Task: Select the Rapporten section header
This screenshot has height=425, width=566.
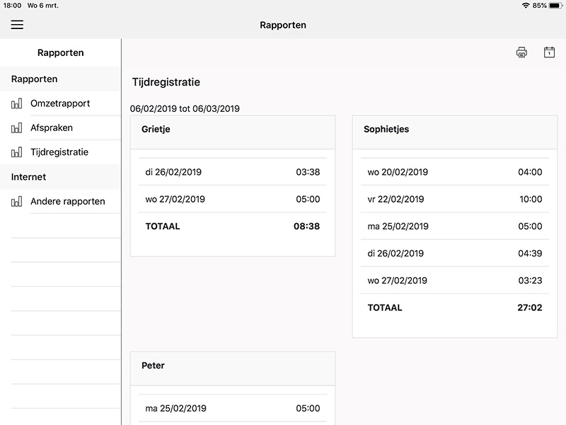Action: [60, 79]
